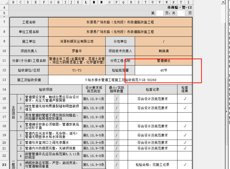
Task: Select the 分包单位 label cell
Action: click(x=120, y=41)
